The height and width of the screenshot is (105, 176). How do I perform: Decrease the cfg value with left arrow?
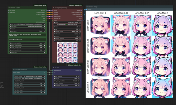tap(55, 29)
